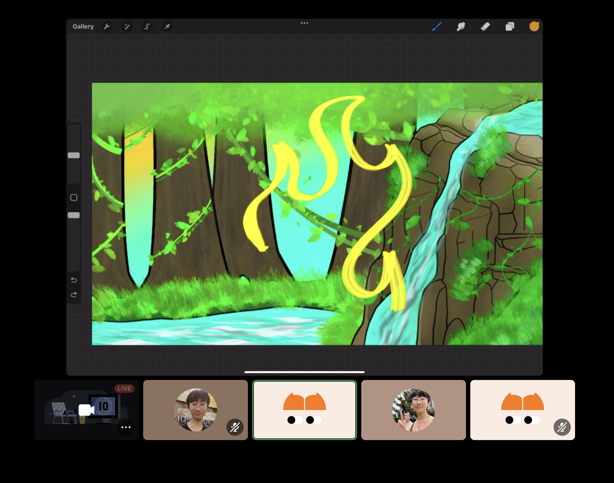Screen dimensions: 614x483
Task: Select the participant tile making a peace sign
Action: coord(413,410)
